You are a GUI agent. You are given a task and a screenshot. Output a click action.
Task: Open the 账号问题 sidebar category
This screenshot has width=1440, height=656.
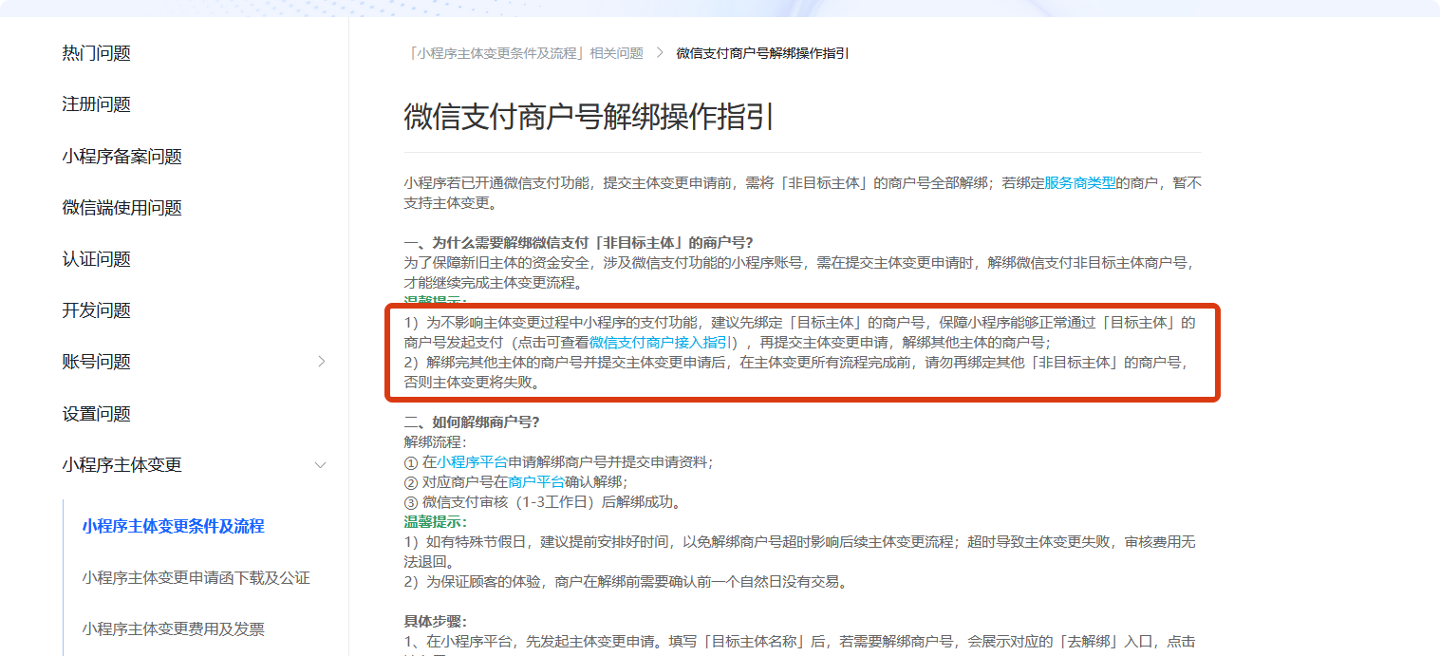(97, 362)
